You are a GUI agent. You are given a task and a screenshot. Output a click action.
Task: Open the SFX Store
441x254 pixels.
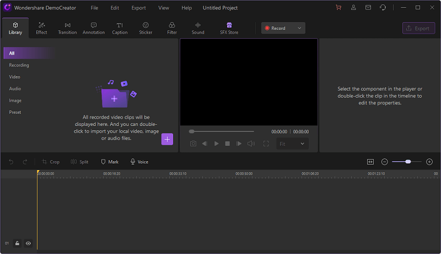[x=229, y=28]
